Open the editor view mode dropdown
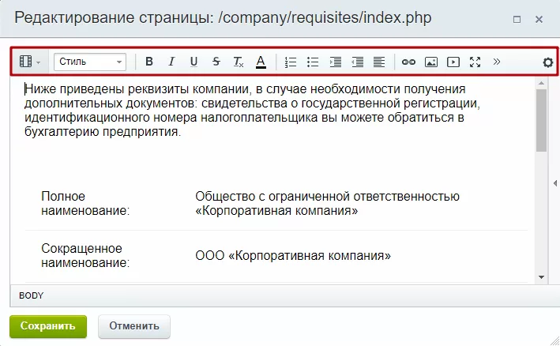560x346 pixels. 30,62
